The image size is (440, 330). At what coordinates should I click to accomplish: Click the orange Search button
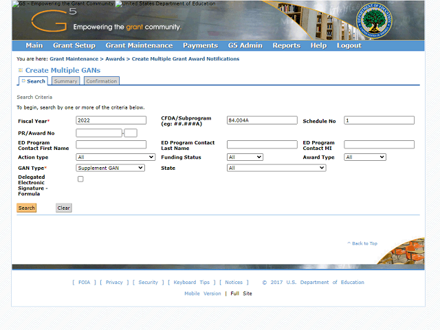pyautogui.click(x=27, y=208)
